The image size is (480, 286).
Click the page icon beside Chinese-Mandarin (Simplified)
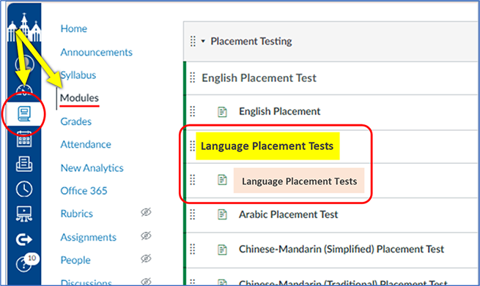tap(222, 249)
